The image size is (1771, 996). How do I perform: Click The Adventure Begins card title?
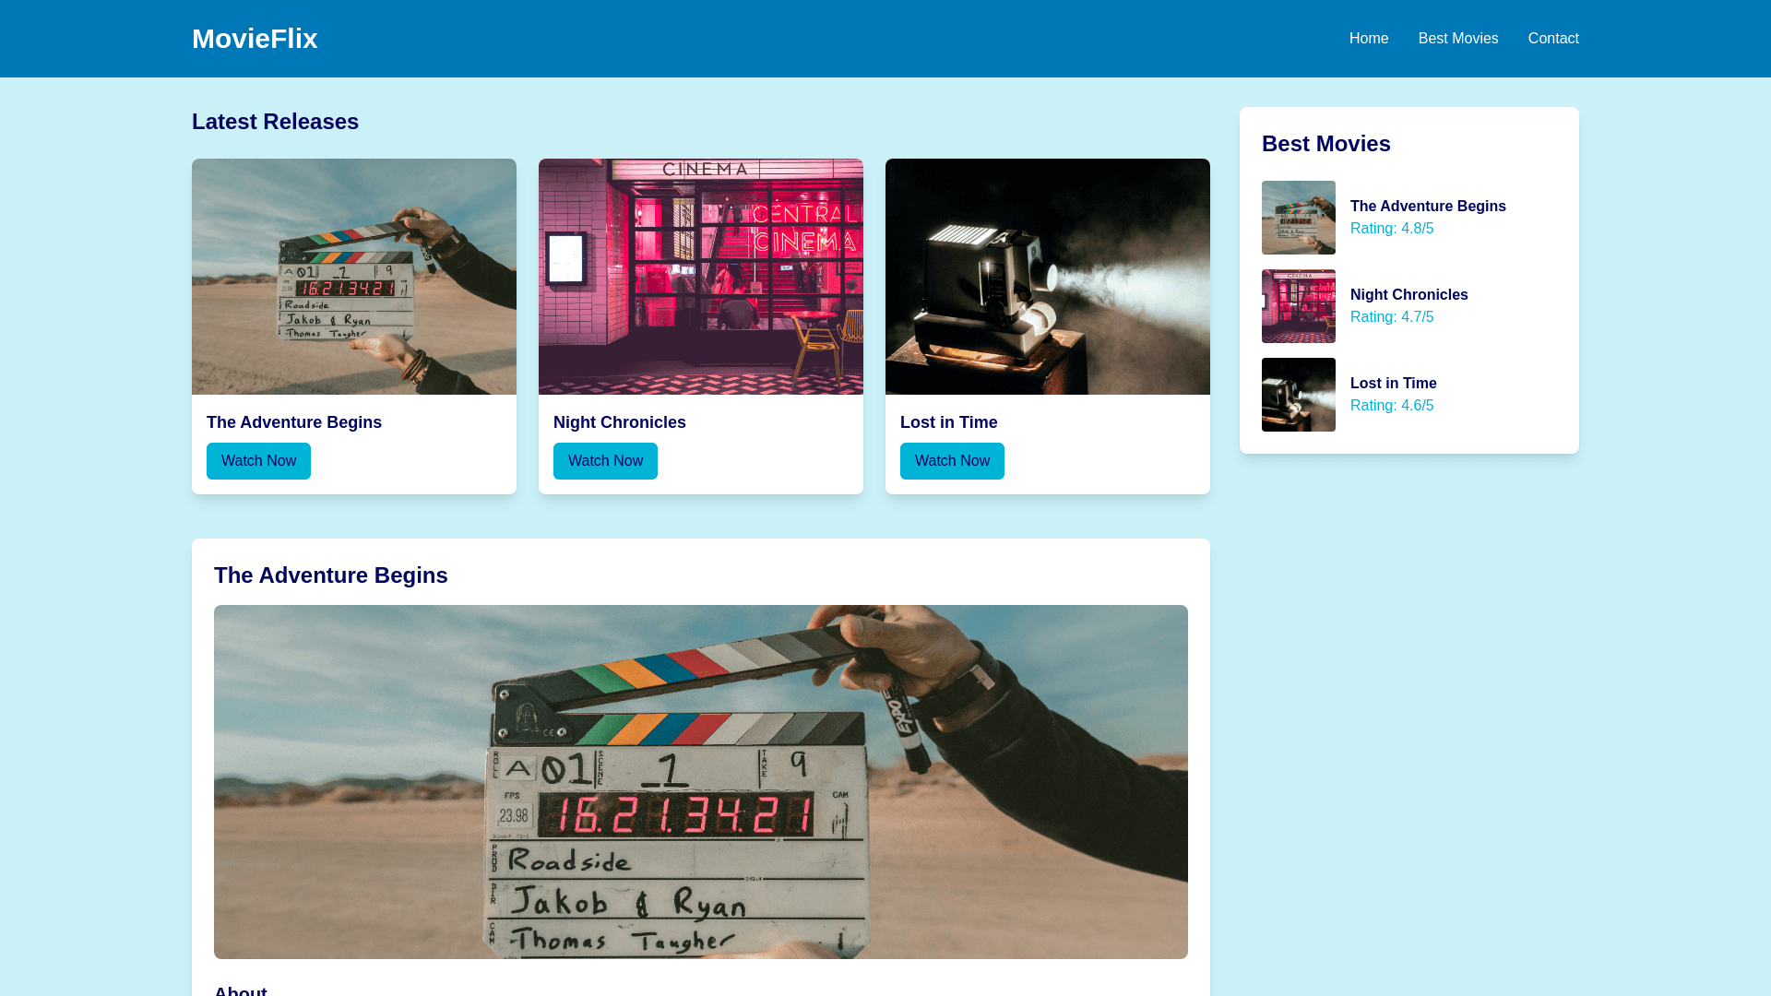tap(294, 422)
